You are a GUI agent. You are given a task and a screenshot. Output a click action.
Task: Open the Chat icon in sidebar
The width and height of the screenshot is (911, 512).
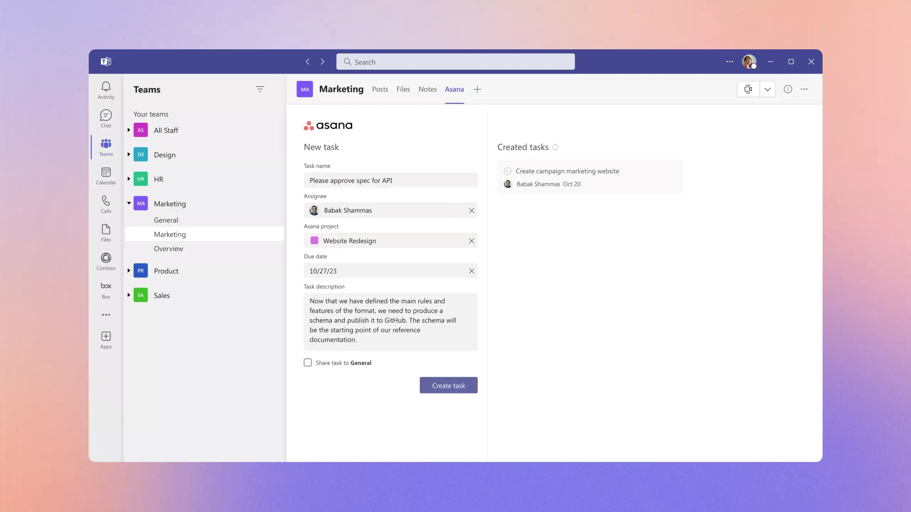point(106,119)
